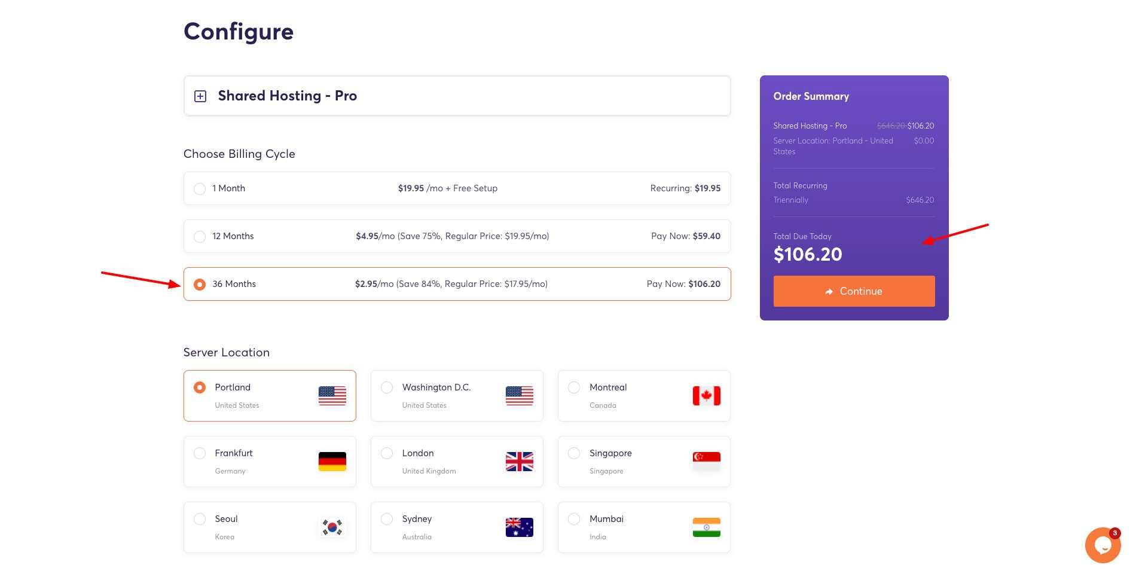Click the flag icon for Washington D.C.
This screenshot has width=1133, height=574.
519,396
